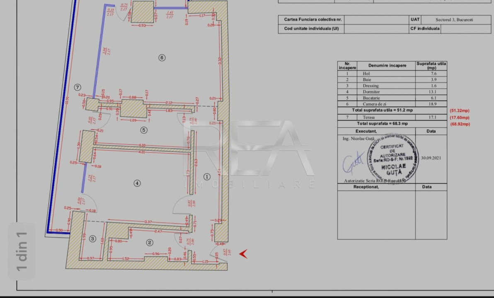
Task: Click the red '(68.92mp)' annotation
Action: pos(460,124)
